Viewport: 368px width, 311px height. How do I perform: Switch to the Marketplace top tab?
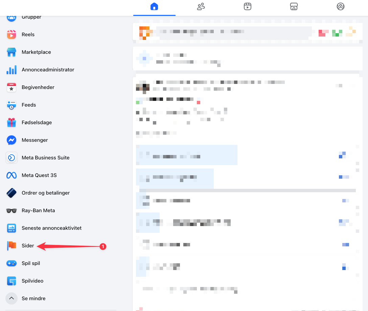294,6
